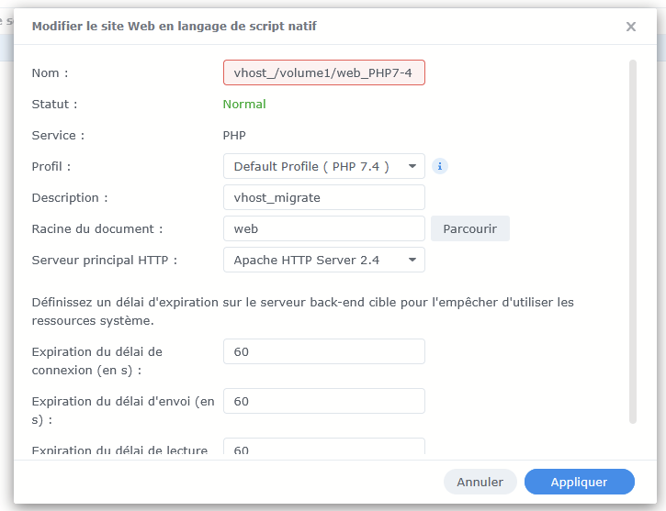Click the PHP service value text
This screenshot has width=666, height=511.
(x=234, y=135)
